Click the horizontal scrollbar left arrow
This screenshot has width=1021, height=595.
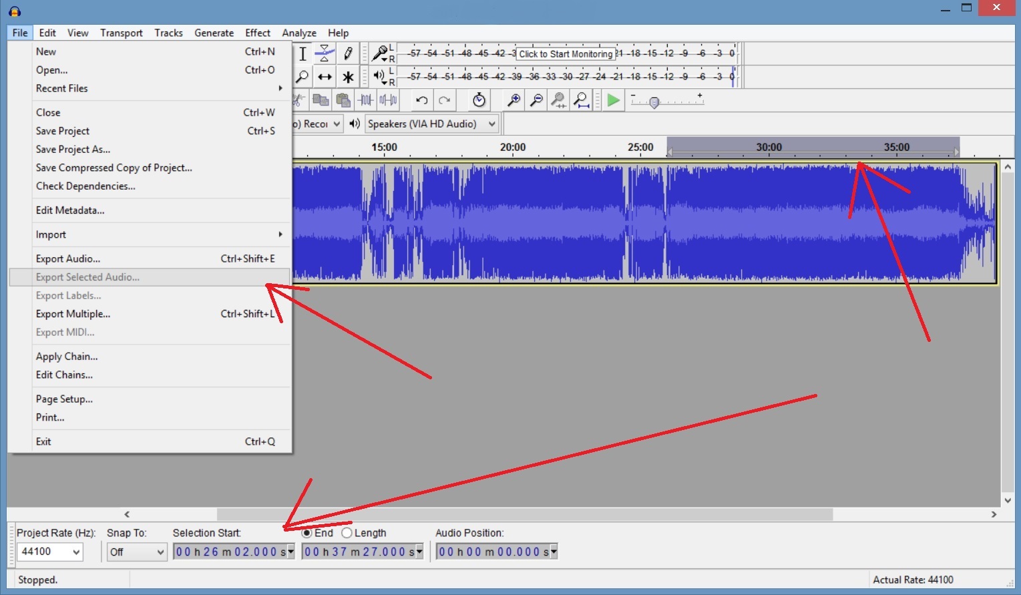127,514
